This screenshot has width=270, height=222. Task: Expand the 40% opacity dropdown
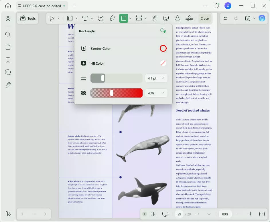[156, 93]
